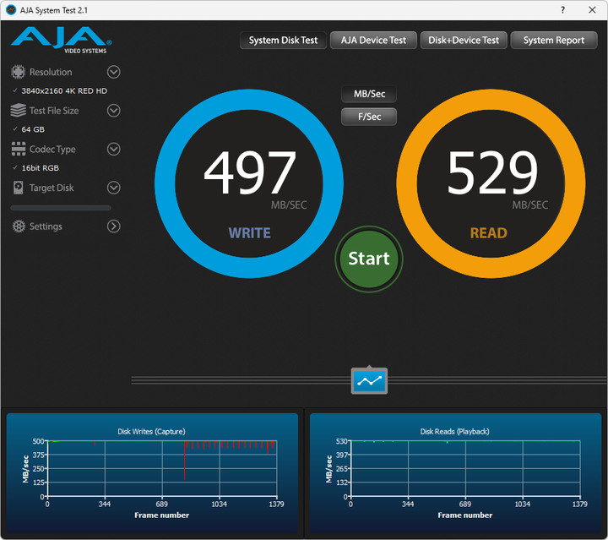Click the AJA Video Systems logo

click(x=62, y=40)
